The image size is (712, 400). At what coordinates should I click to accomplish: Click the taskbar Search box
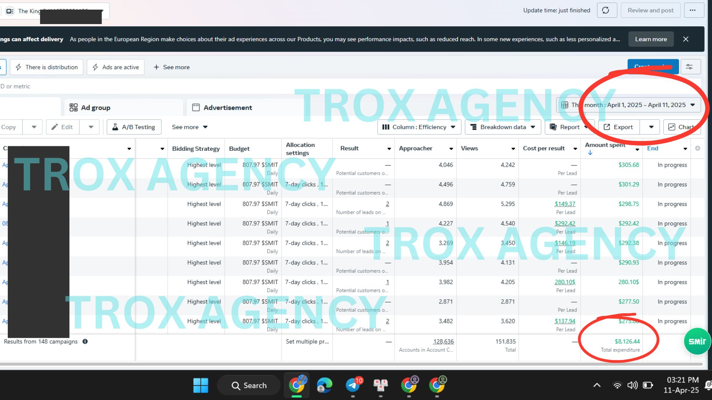pos(249,386)
